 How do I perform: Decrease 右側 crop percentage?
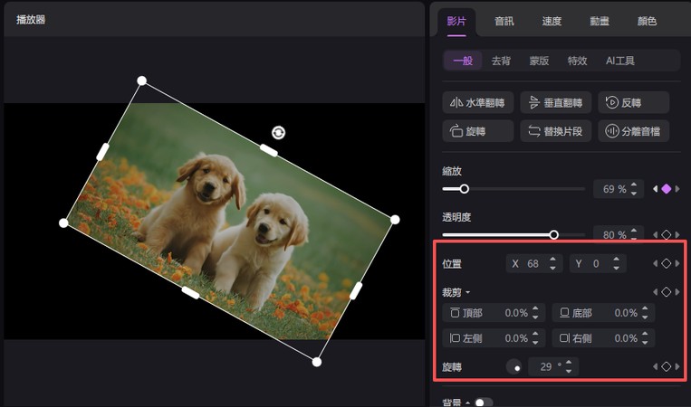coord(645,342)
